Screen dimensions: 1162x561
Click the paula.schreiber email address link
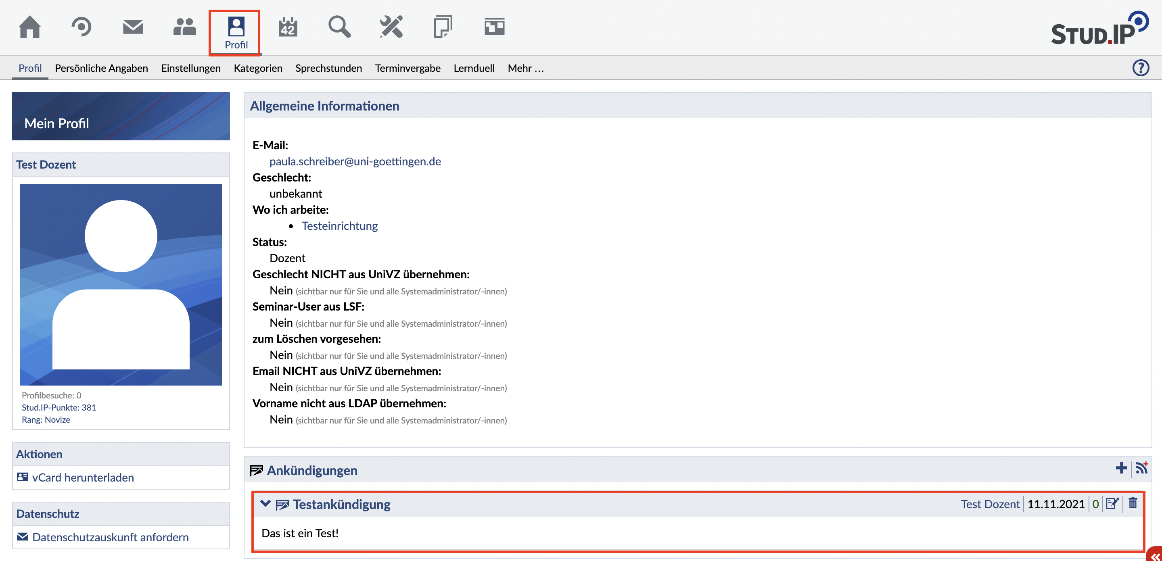(355, 161)
